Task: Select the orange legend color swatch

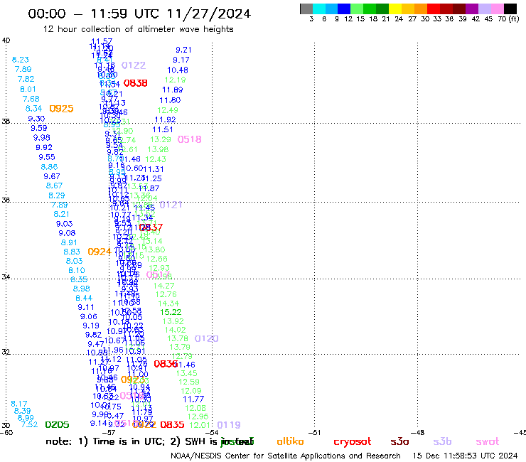Action: (x=421, y=9)
